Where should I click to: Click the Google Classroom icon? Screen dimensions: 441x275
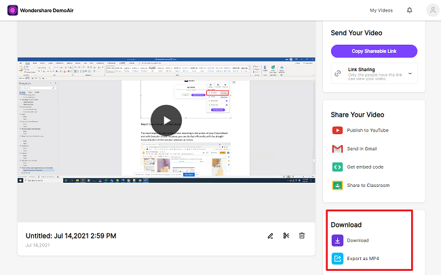click(x=337, y=186)
